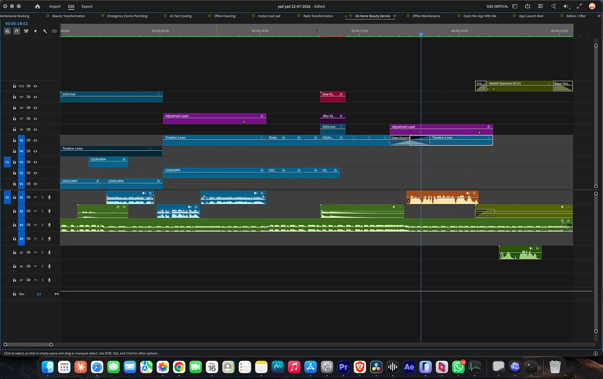603x379 pixels.
Task: Toggle Snap in Timeline magnet icon
Action: [x=17, y=31]
